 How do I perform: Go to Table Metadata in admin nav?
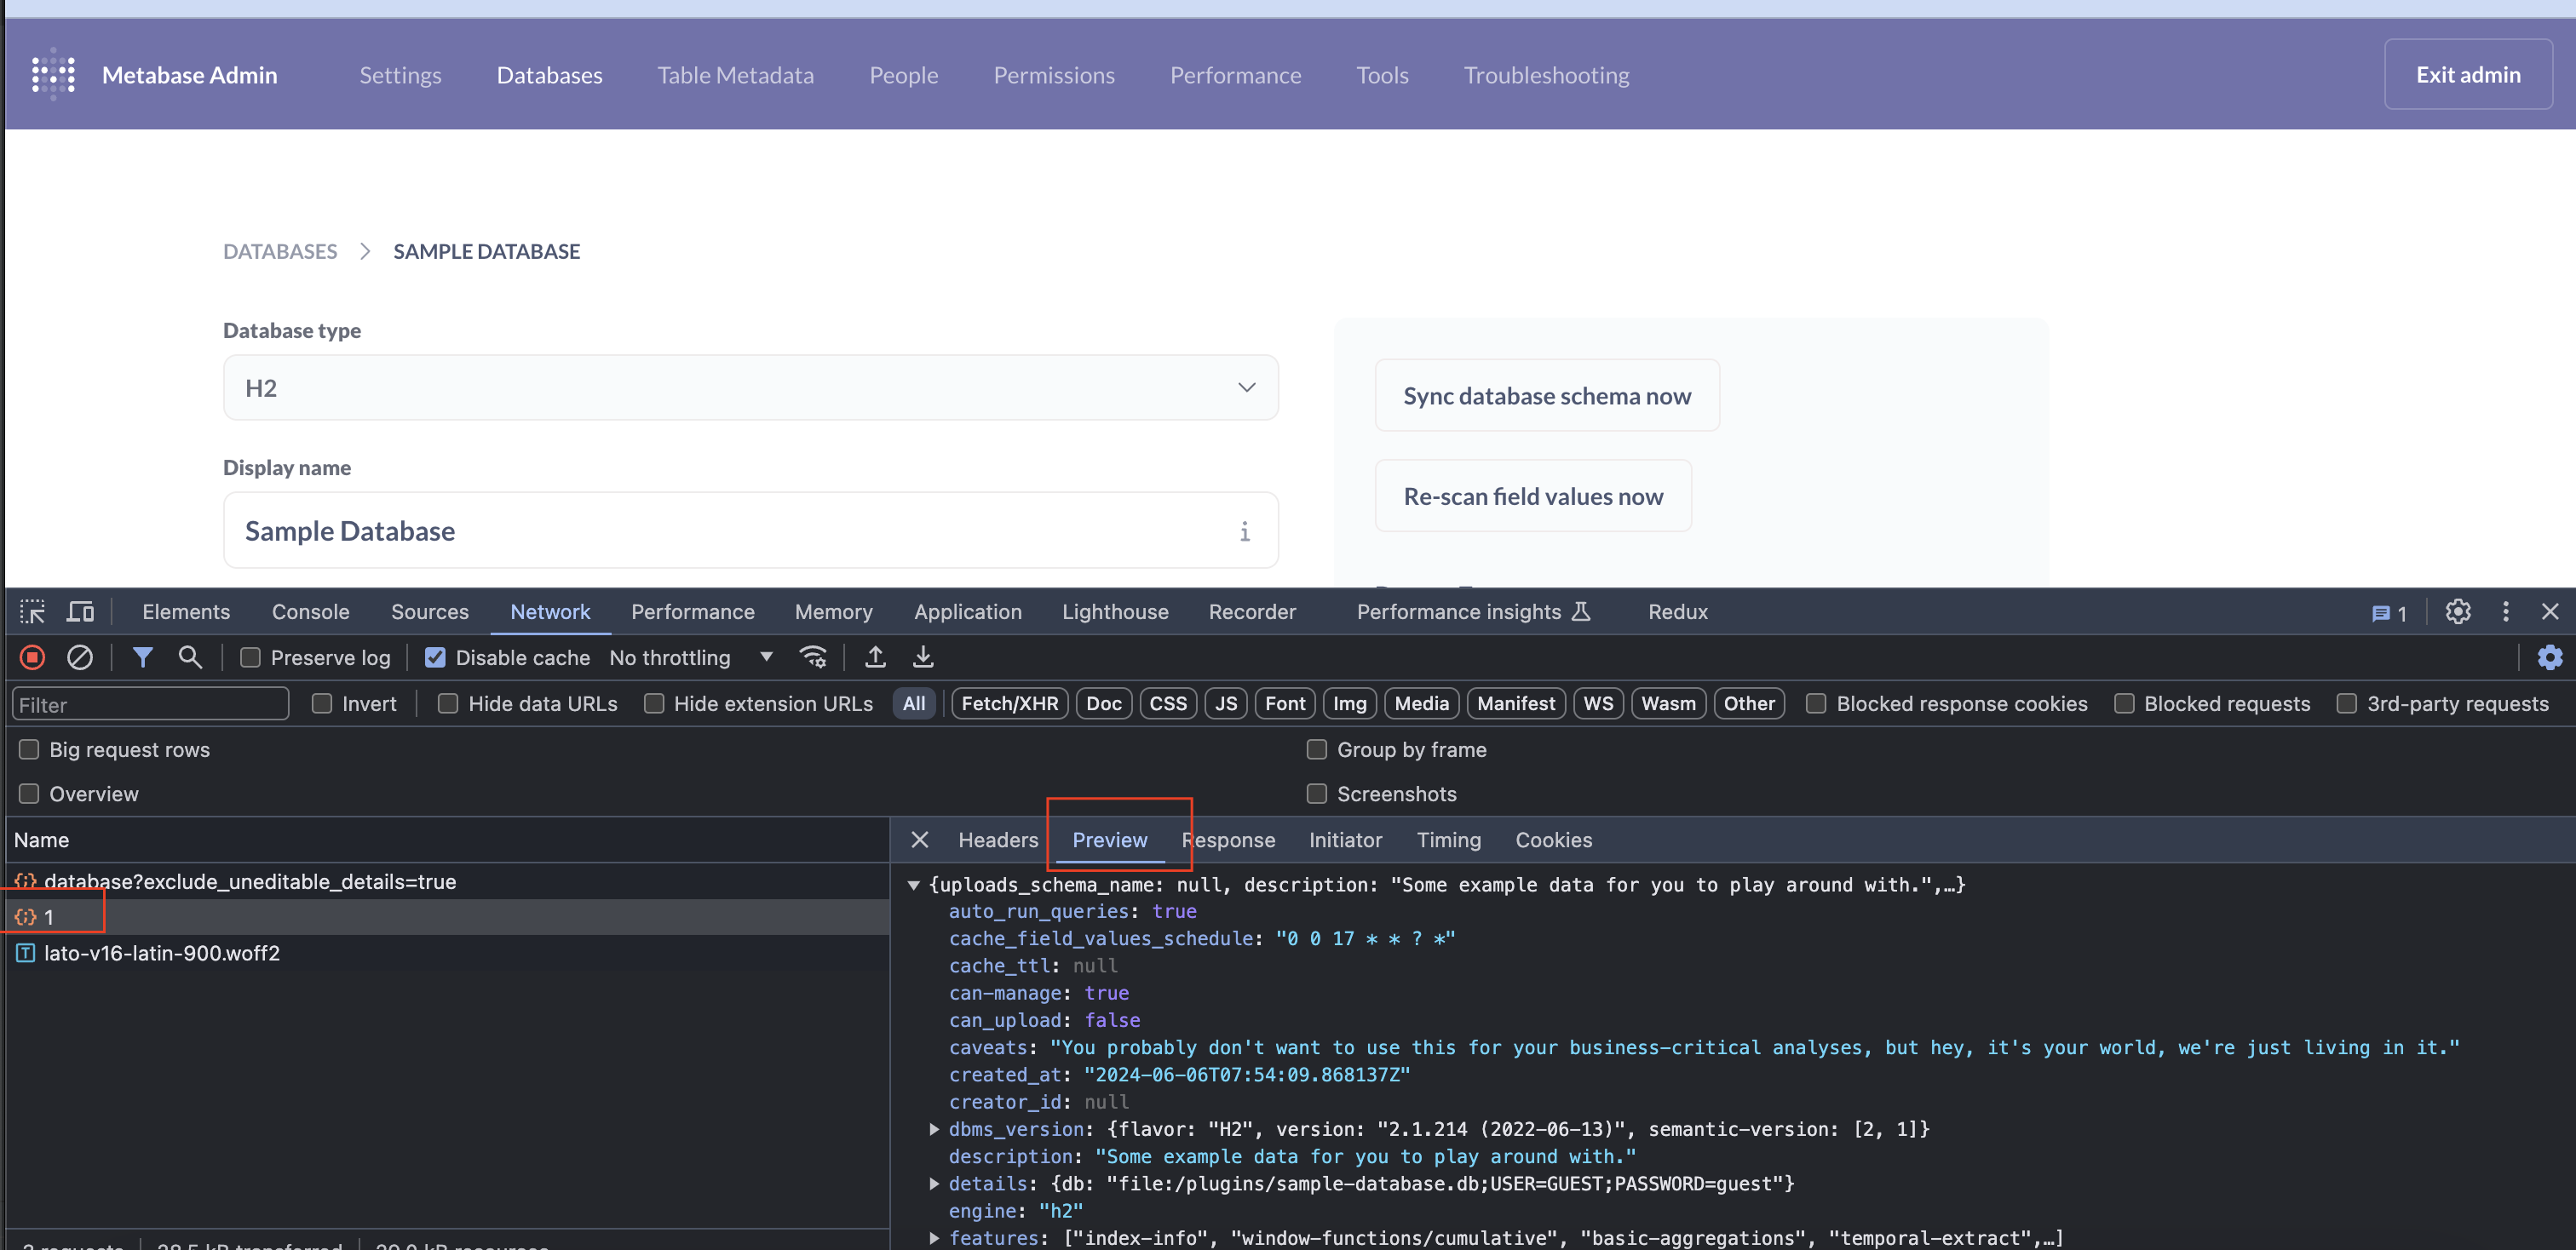(735, 75)
